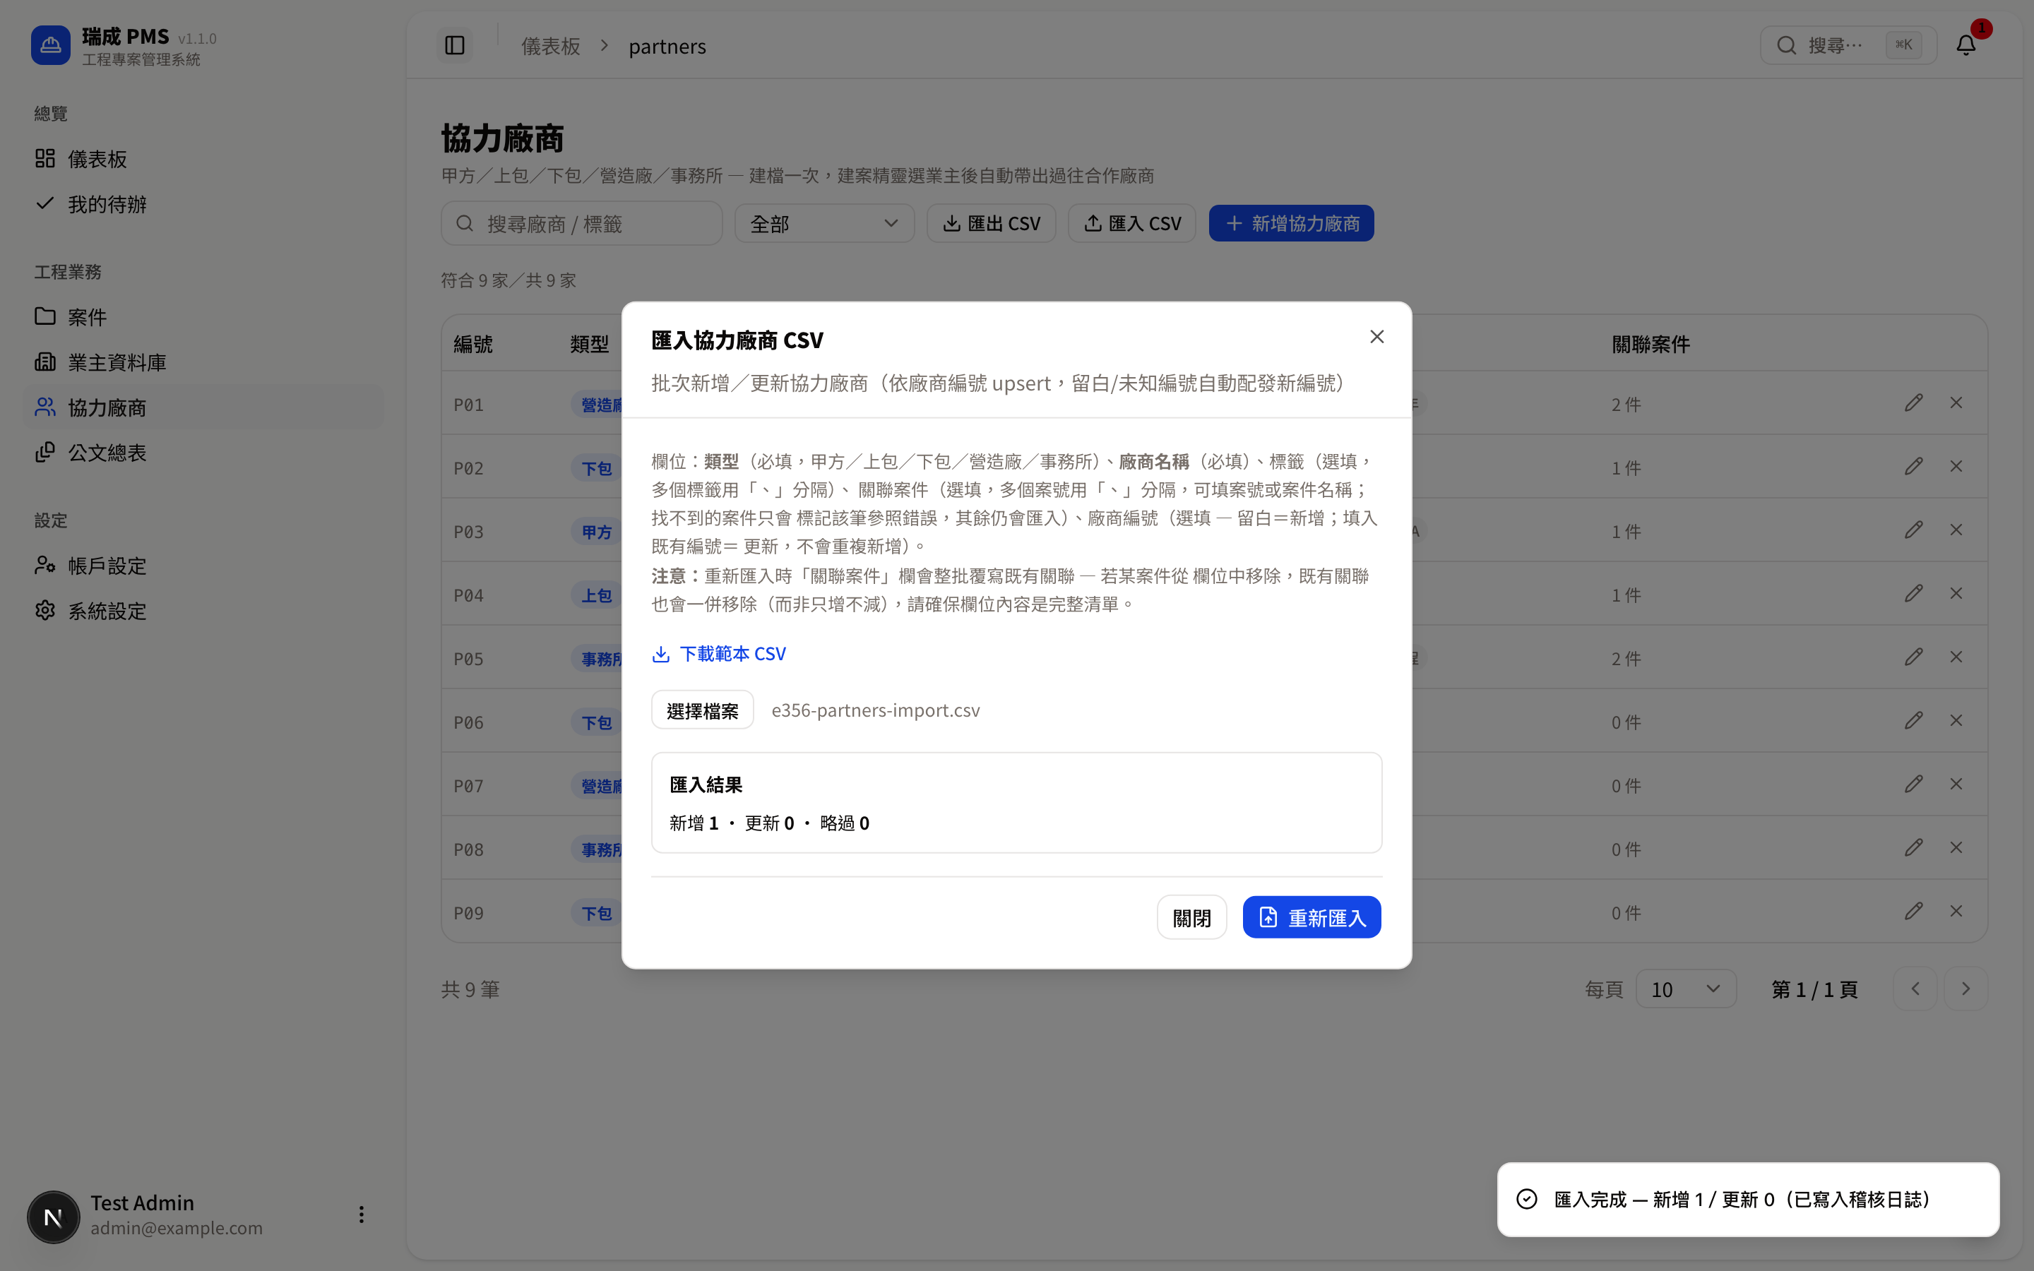The image size is (2034, 1271).
Task: Click the 關閉 button in the dialog
Action: (1191, 917)
